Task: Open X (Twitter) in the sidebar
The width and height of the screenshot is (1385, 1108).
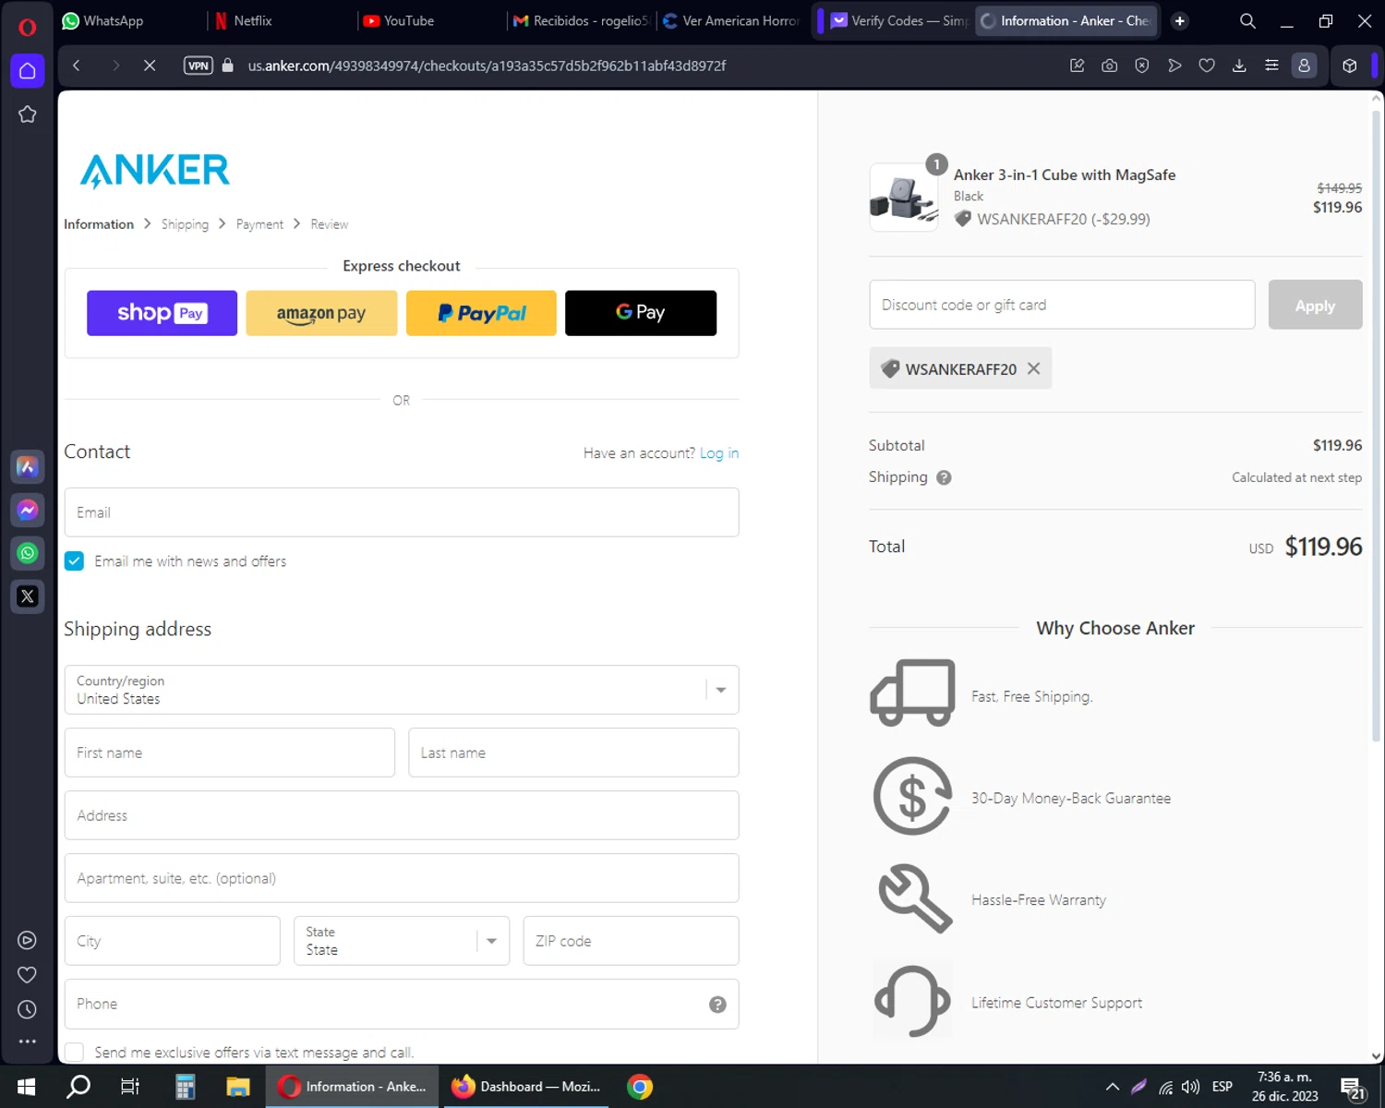Action: [x=27, y=596]
